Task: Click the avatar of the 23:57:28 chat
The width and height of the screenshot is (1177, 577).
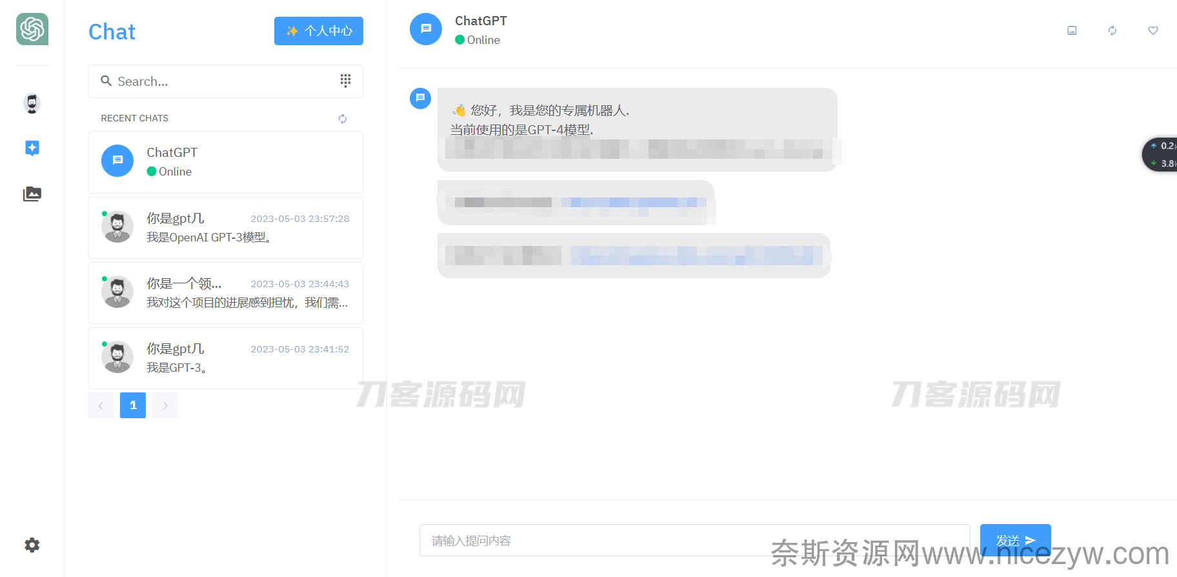Action: click(x=117, y=227)
